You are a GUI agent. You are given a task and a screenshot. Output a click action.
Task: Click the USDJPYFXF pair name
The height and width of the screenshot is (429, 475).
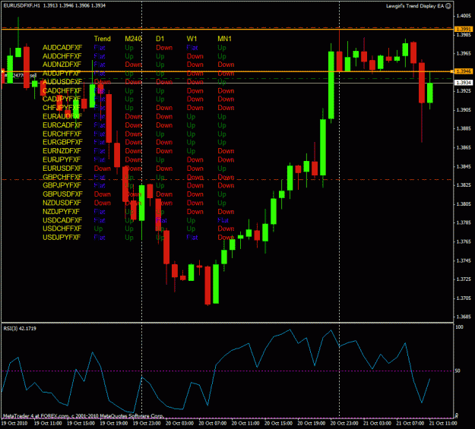tap(62, 237)
